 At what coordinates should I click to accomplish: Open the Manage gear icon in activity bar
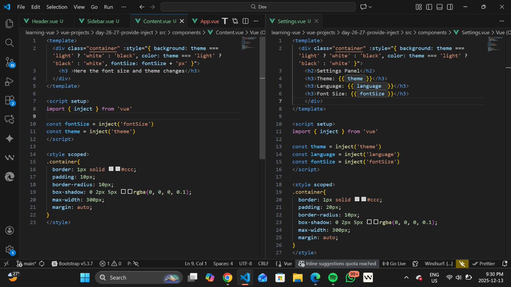[9, 250]
